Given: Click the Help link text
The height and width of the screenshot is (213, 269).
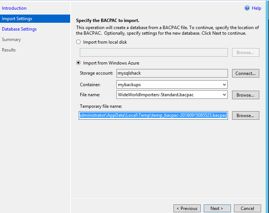Looking at the screenshot, I should pos(257,8).
